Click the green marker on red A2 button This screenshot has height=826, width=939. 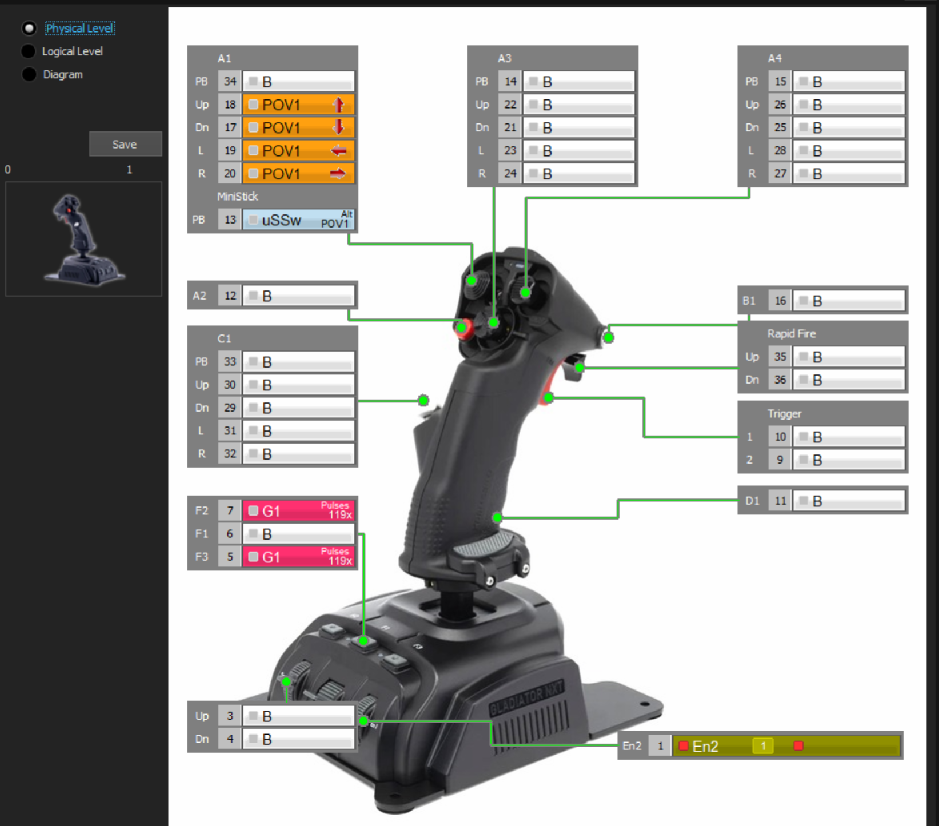462,328
